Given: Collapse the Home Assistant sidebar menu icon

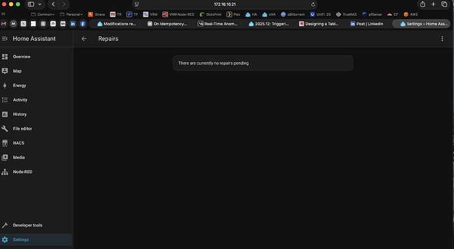Looking at the screenshot, I should coord(5,39).
